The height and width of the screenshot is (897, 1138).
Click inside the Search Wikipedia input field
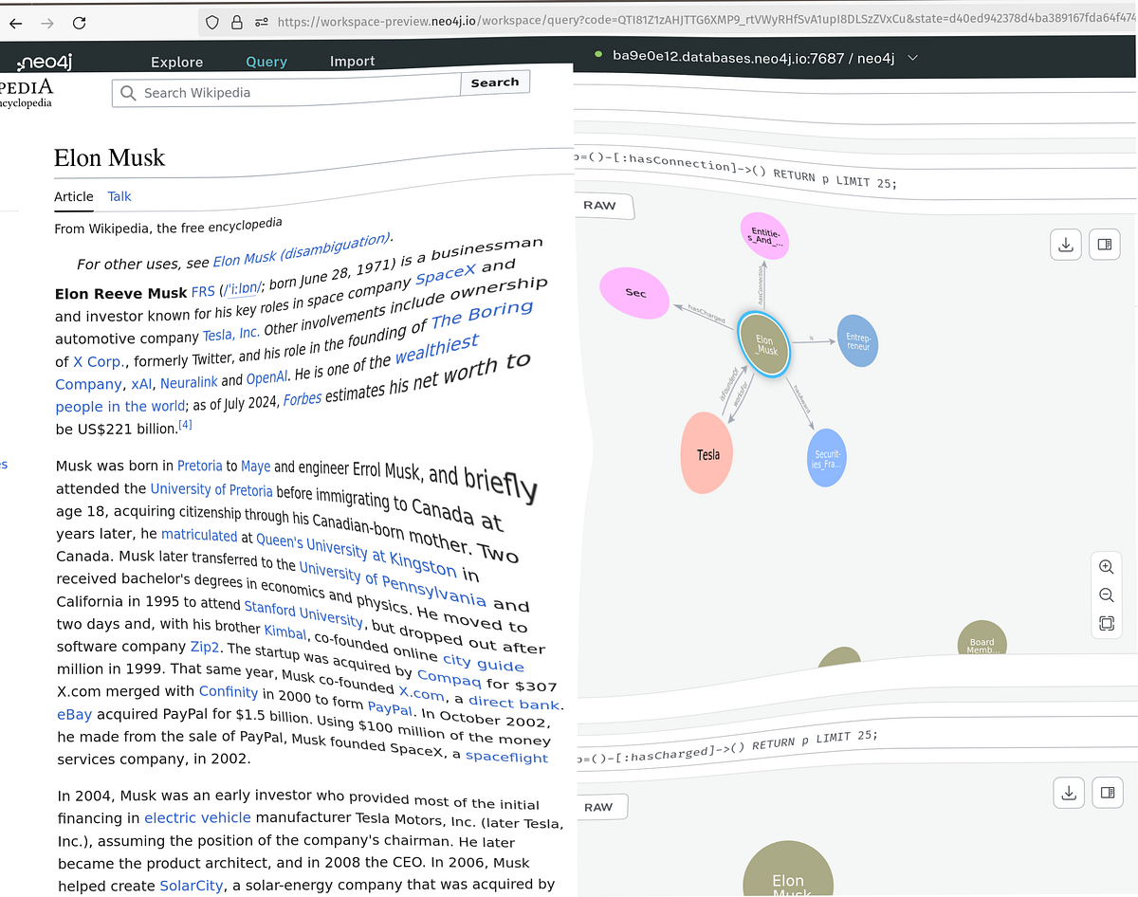point(284,93)
